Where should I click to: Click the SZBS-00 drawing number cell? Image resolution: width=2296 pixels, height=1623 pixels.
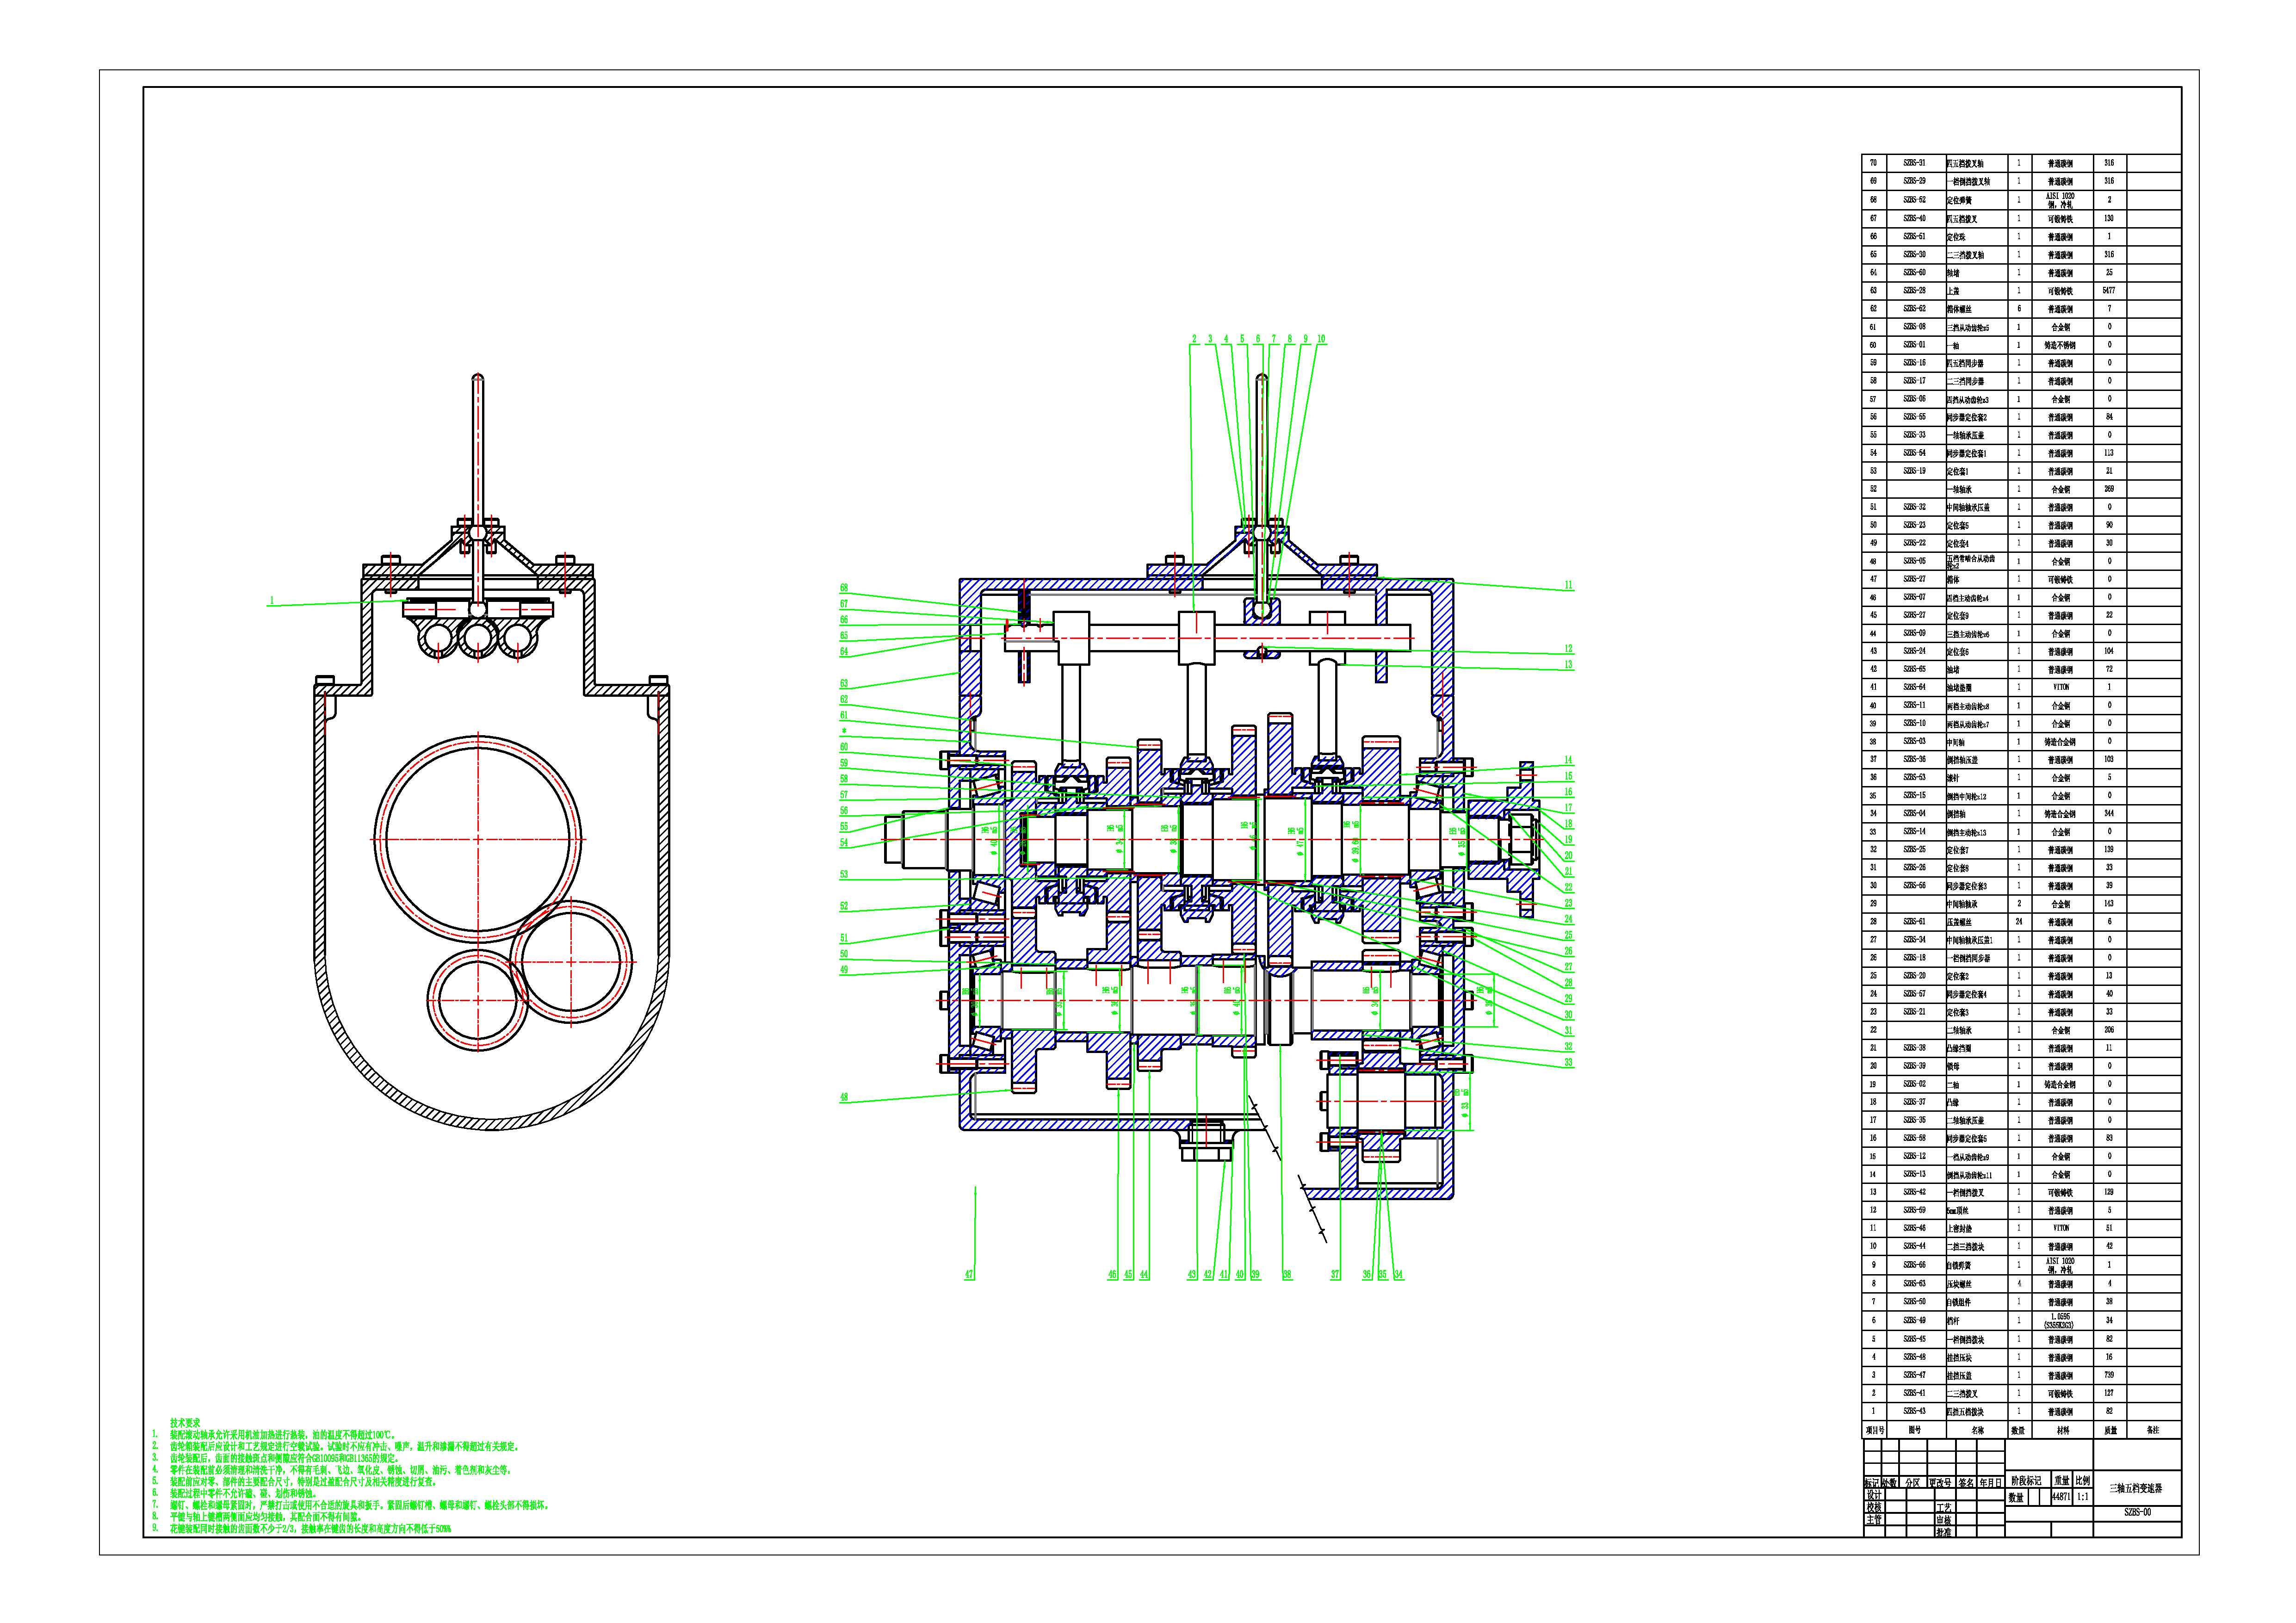(x=2137, y=1512)
